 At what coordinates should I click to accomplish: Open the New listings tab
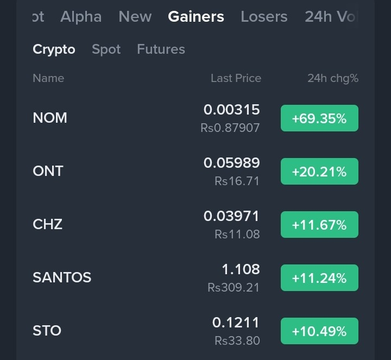[x=135, y=17]
